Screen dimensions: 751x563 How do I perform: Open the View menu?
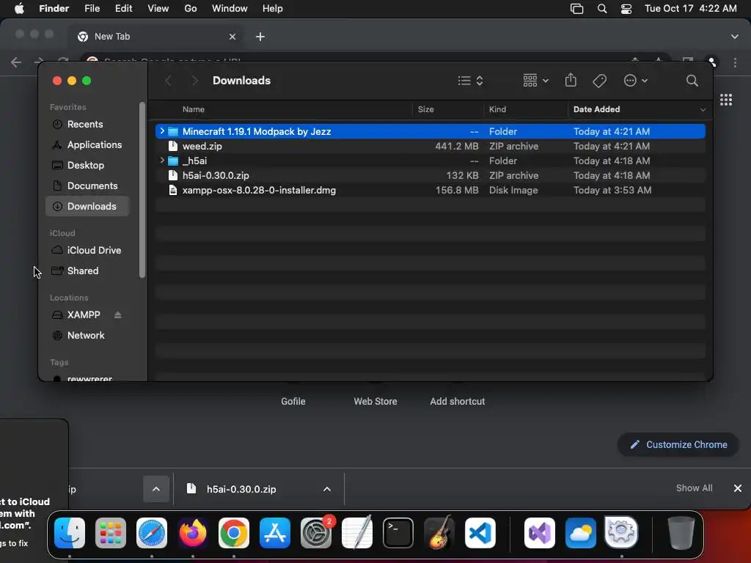coord(158,9)
